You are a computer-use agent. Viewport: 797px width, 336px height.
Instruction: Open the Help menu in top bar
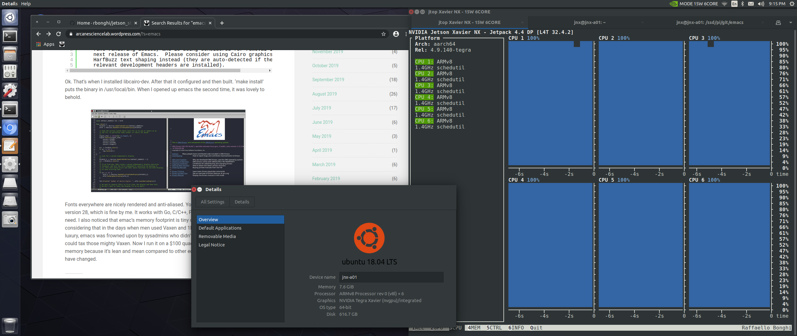tap(26, 4)
